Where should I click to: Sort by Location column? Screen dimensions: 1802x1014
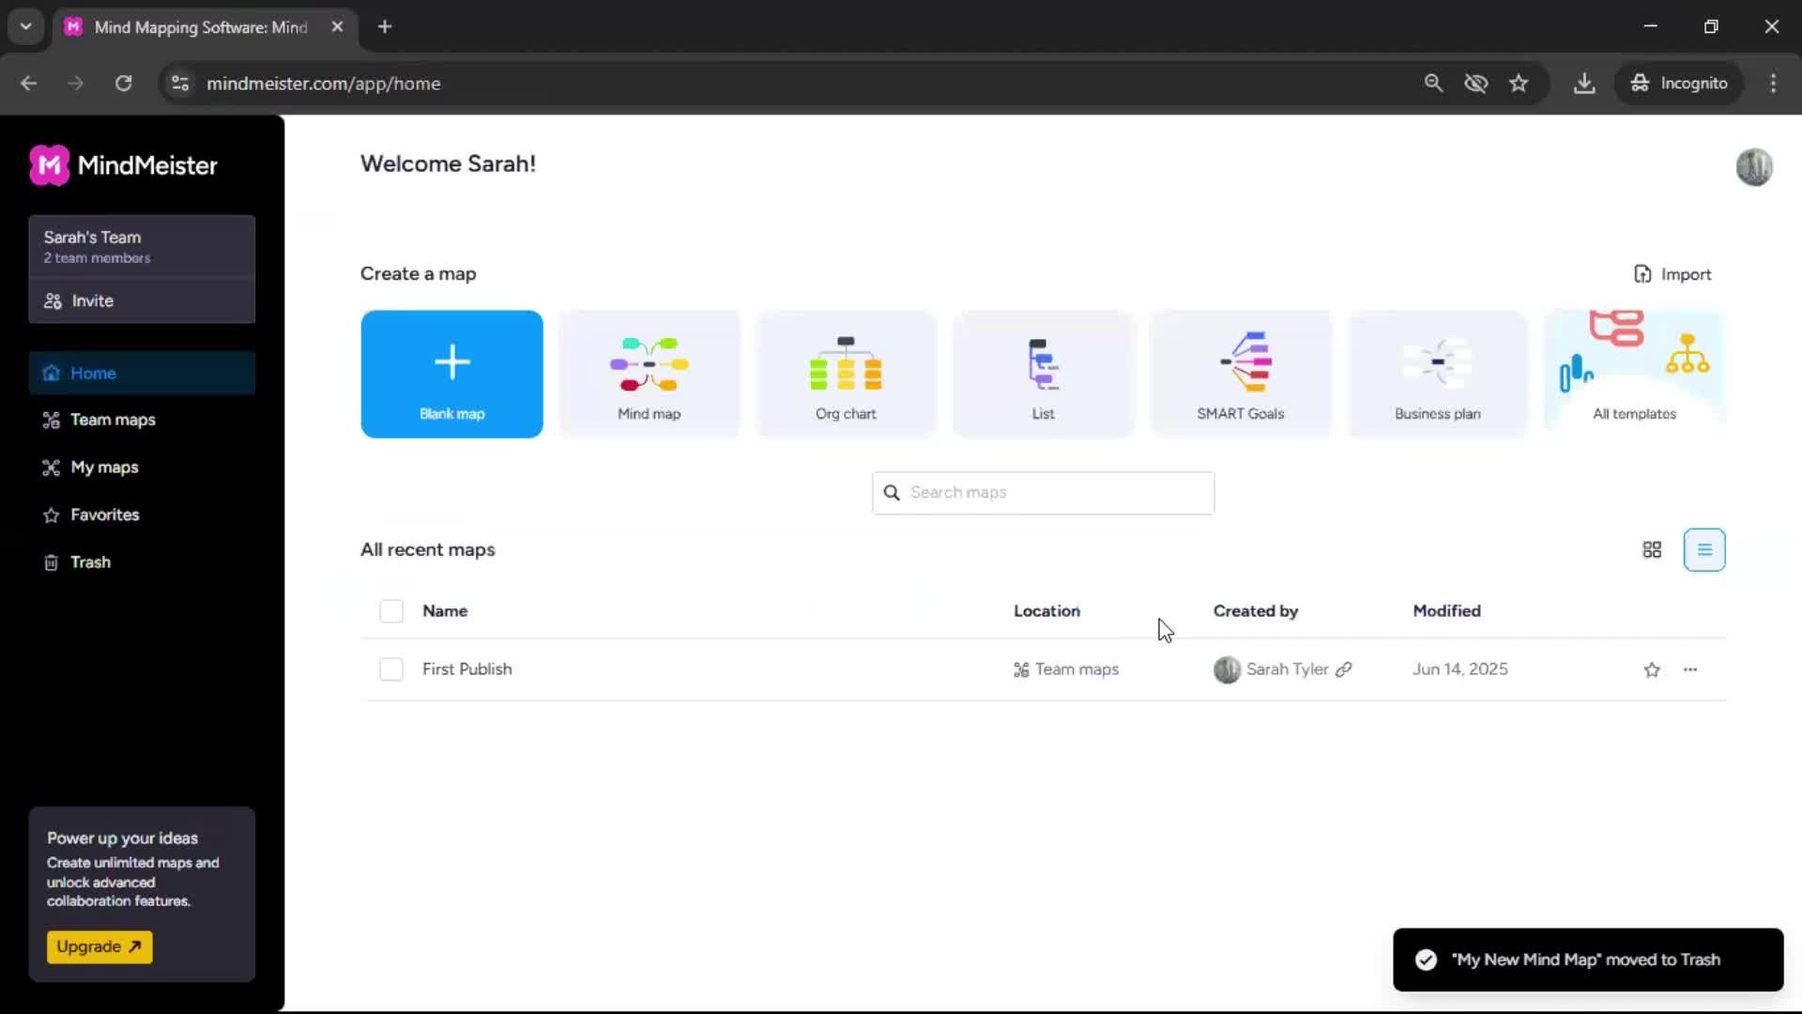1046,611
